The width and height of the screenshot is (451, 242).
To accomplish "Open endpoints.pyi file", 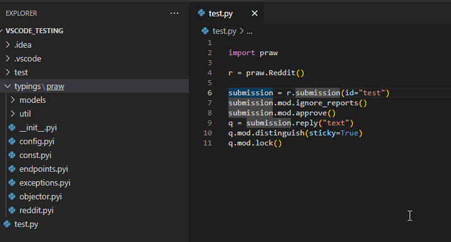I will (44, 169).
